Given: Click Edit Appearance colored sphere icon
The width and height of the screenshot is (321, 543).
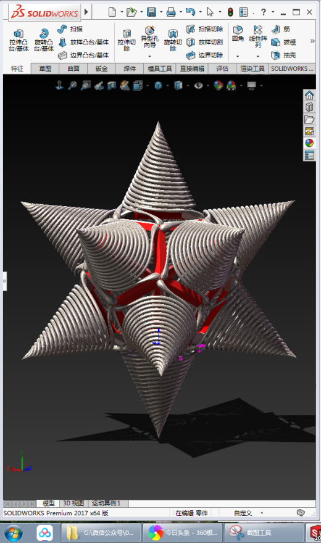Looking at the screenshot, I should click(x=218, y=85).
